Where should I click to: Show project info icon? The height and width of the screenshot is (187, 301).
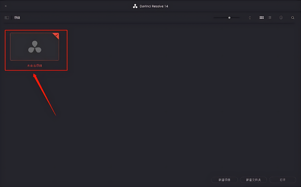click(x=281, y=18)
